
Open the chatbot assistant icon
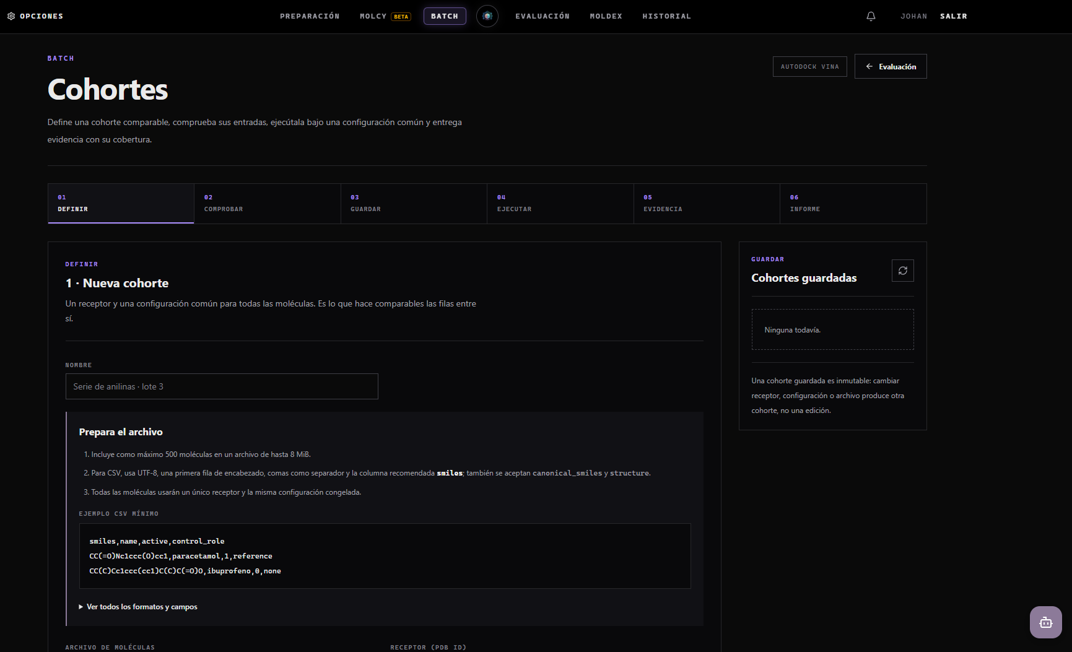[x=1045, y=622]
